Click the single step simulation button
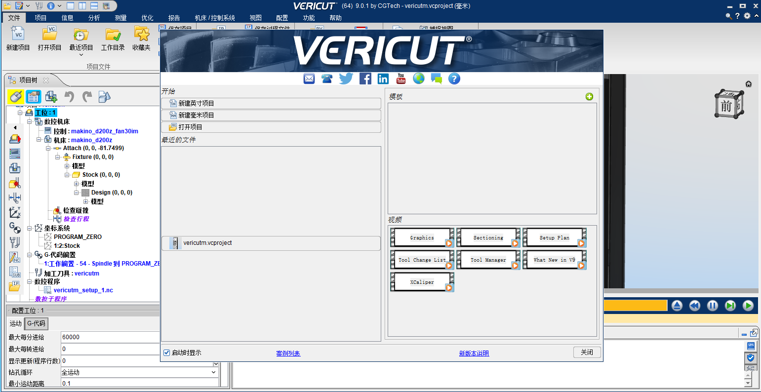 point(730,306)
